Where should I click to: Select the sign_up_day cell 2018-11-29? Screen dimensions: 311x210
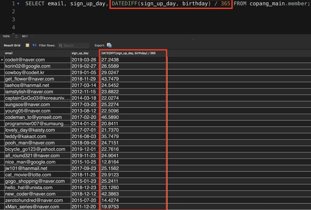84,79
